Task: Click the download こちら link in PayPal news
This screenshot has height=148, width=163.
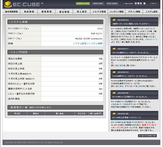Action: coord(140,86)
